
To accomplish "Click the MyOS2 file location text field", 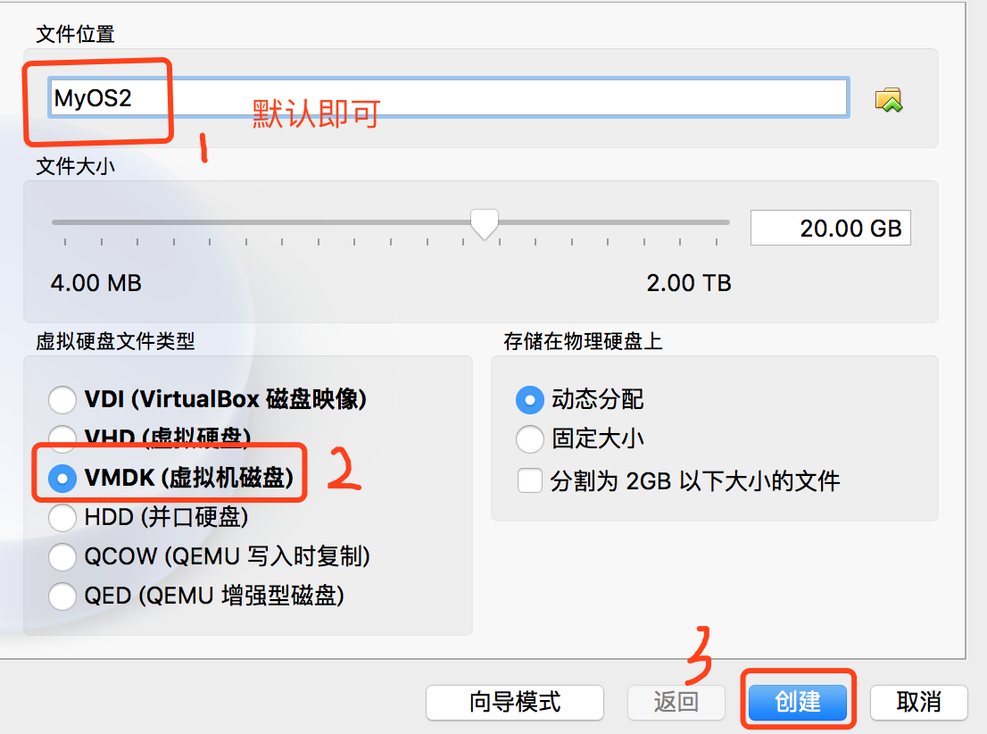I will click(x=448, y=97).
